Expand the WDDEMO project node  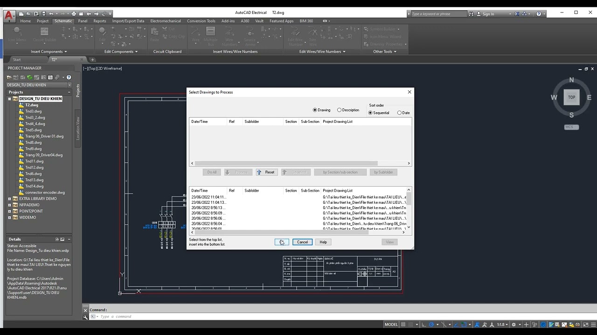coord(9,217)
